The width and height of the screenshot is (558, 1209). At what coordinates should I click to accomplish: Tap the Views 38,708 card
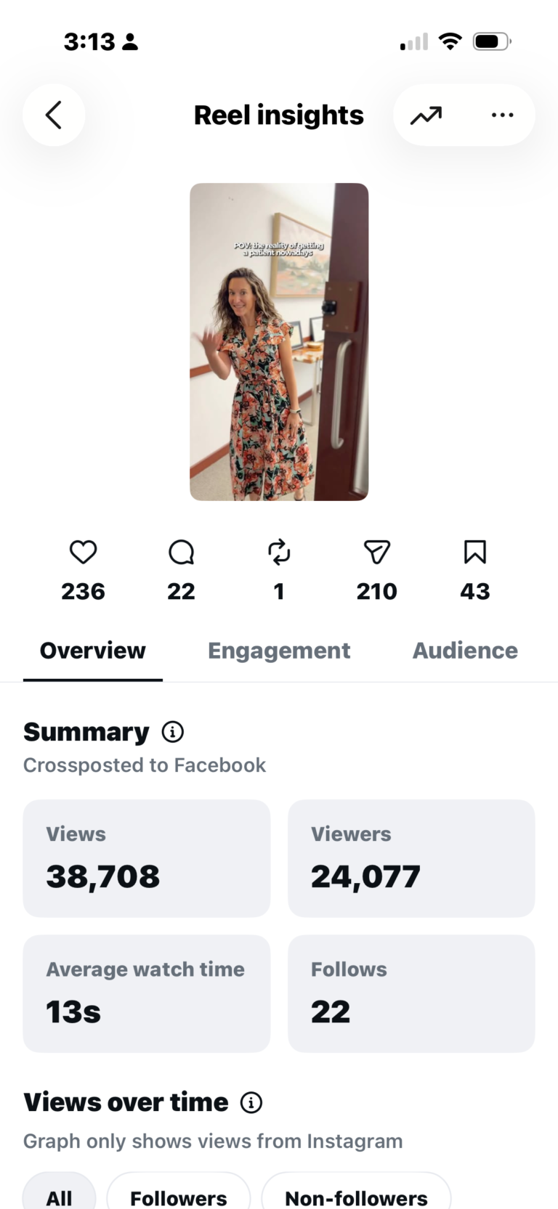pyautogui.click(x=147, y=858)
